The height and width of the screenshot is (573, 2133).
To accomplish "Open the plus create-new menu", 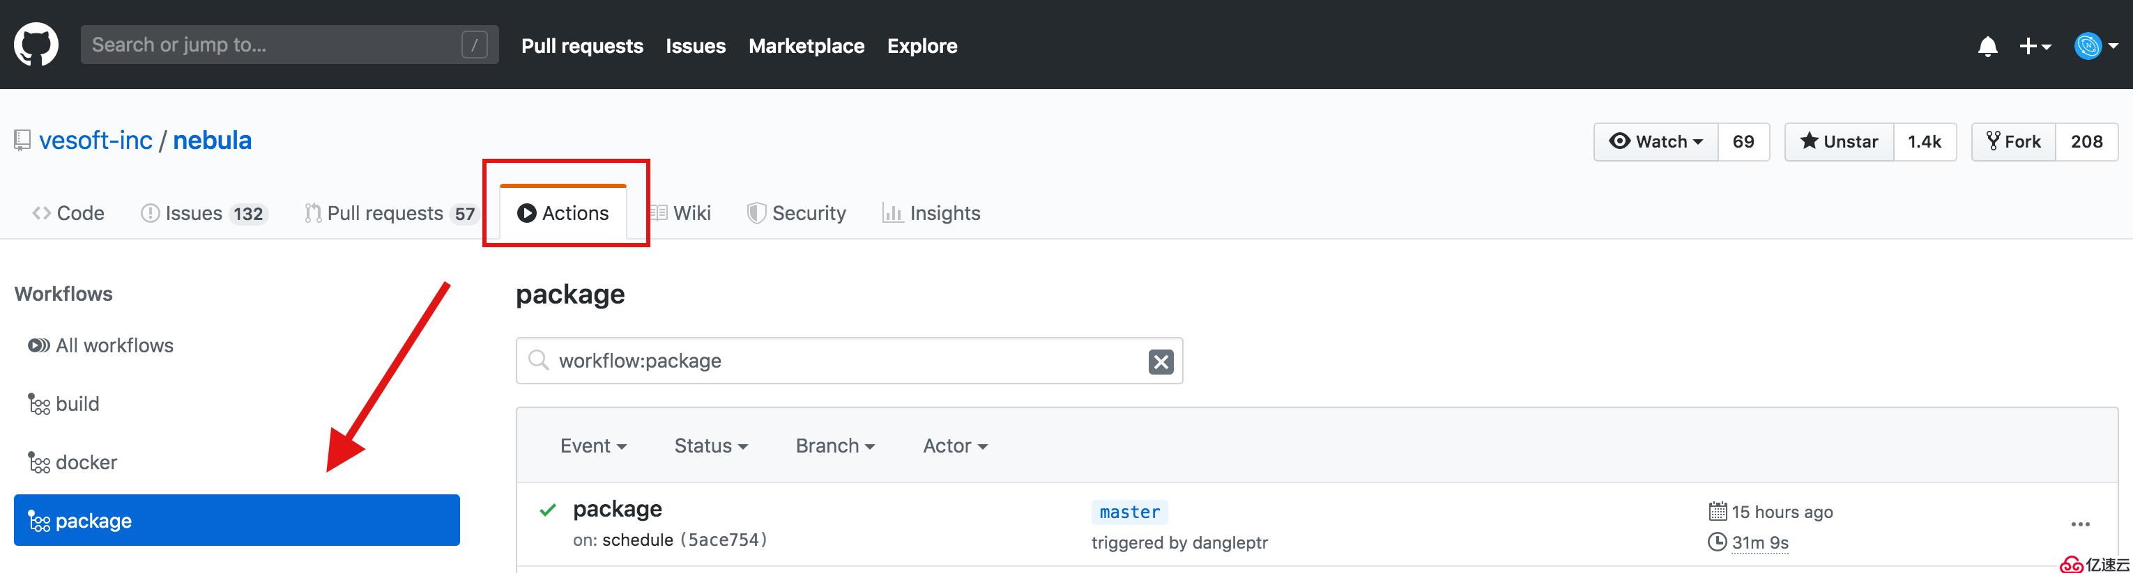I will point(2035,47).
